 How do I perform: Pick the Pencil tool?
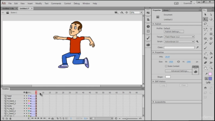205,43
